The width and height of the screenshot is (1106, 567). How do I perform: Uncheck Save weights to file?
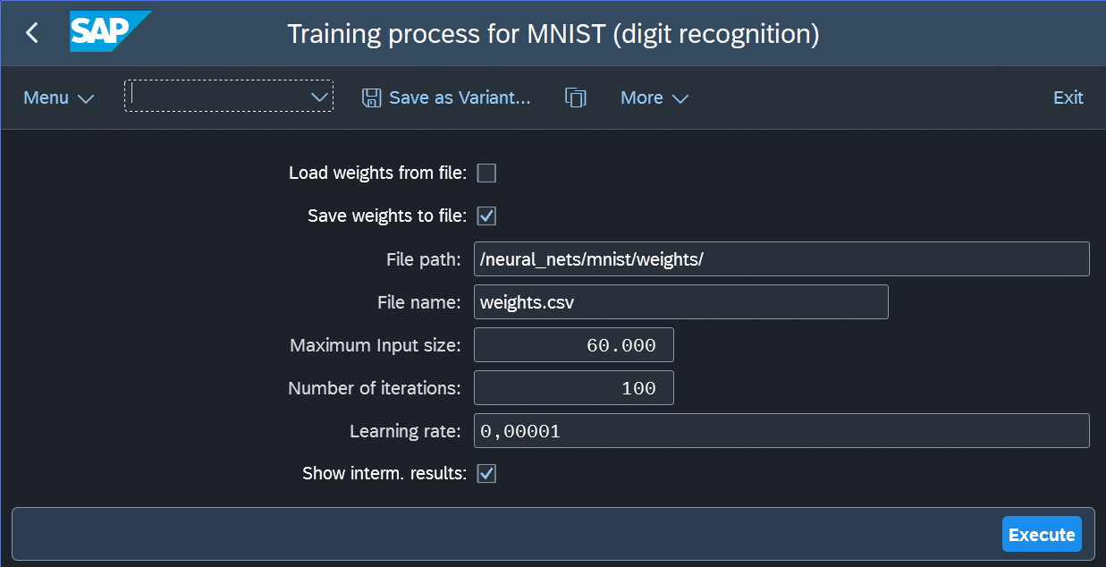click(x=486, y=216)
